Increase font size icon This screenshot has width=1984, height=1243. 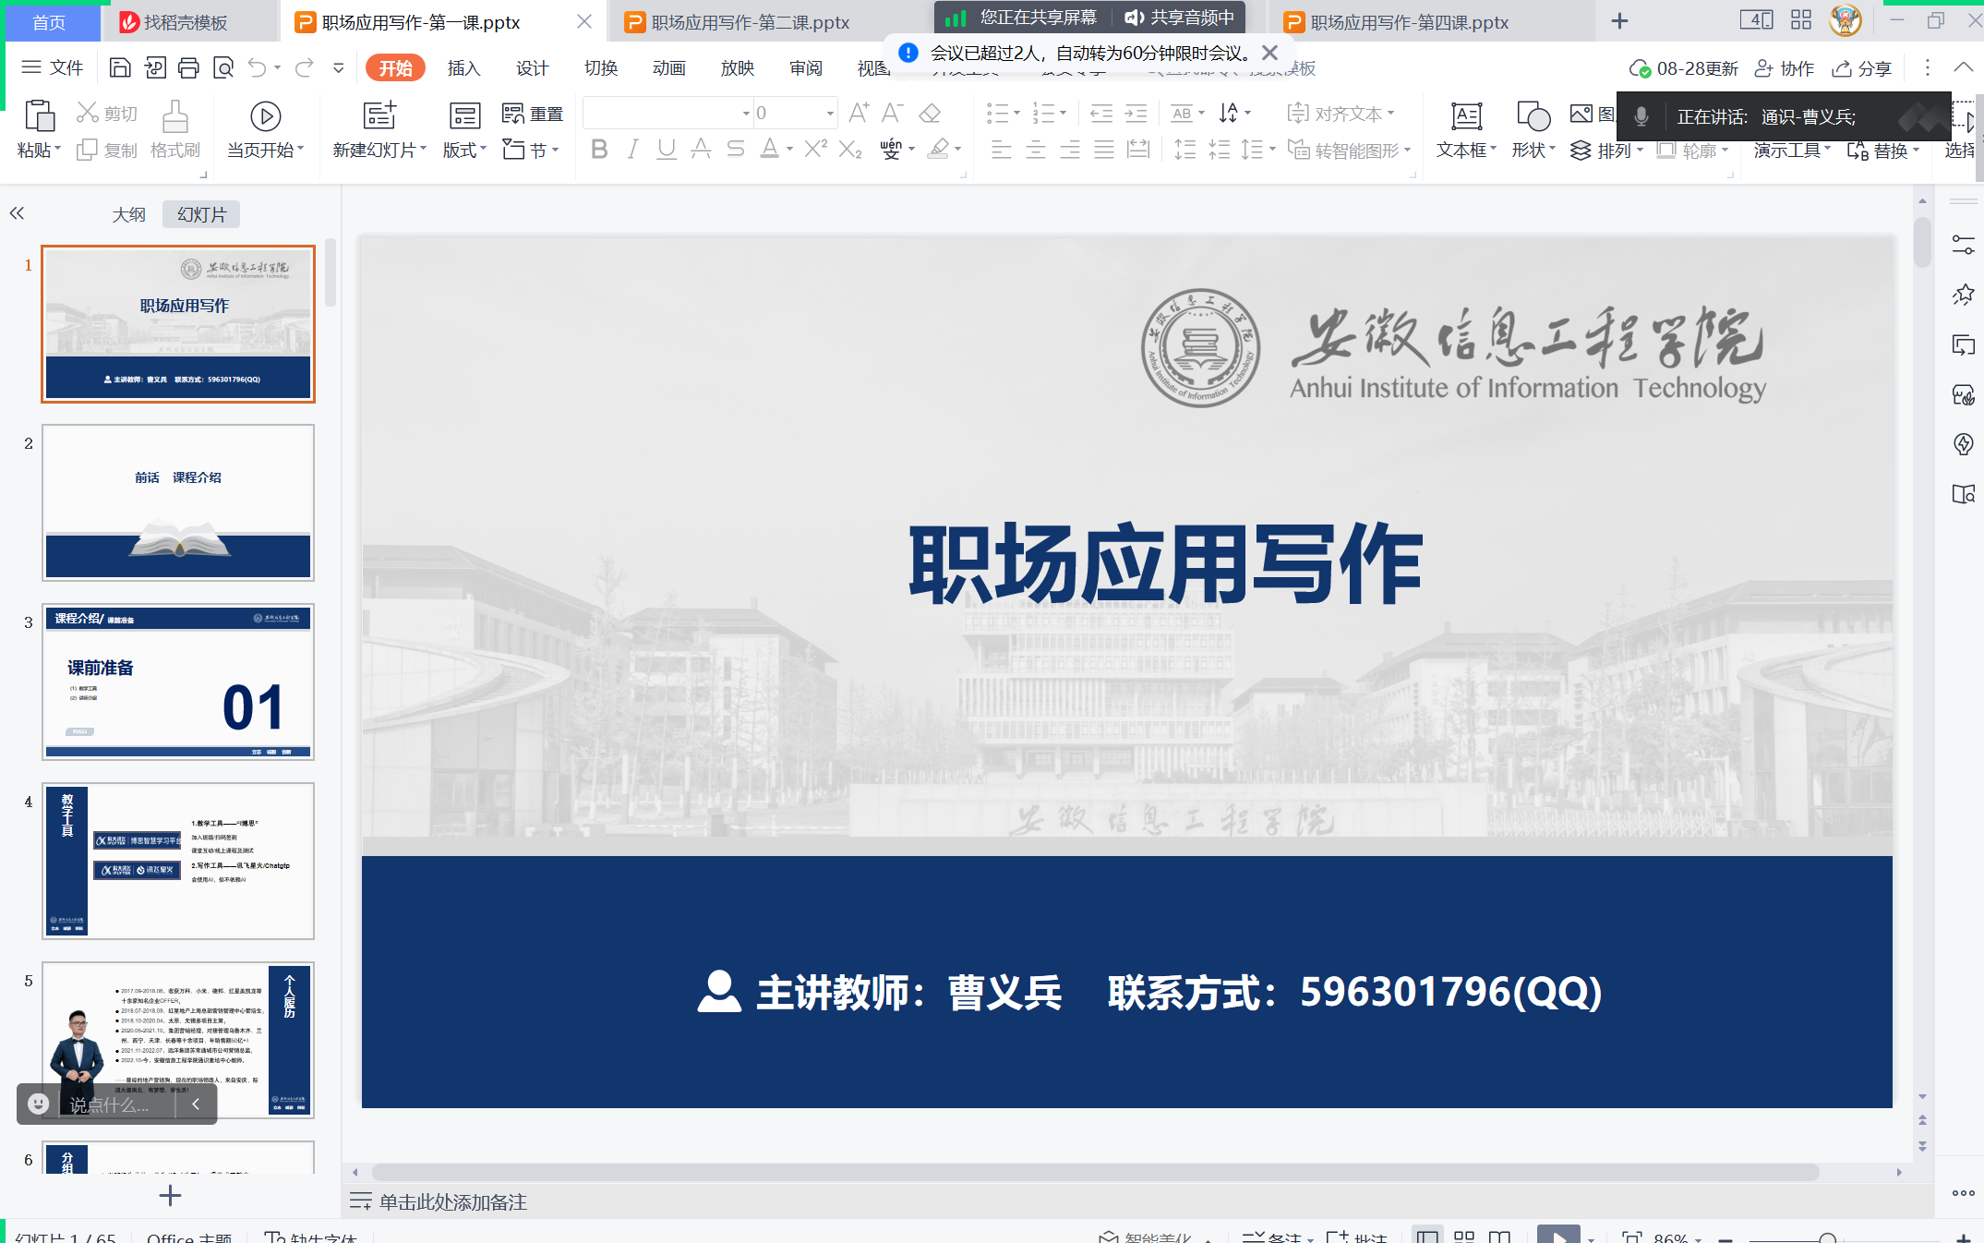pyautogui.click(x=859, y=113)
